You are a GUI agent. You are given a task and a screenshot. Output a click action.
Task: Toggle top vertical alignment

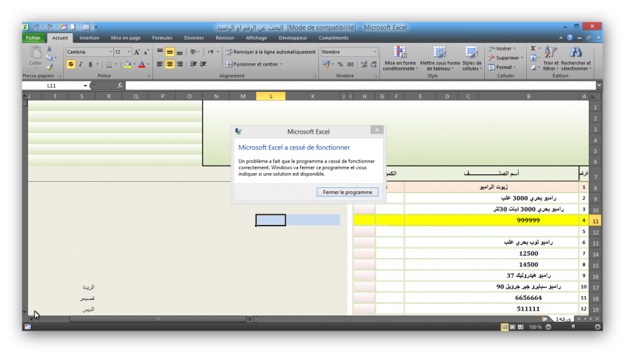click(x=160, y=52)
